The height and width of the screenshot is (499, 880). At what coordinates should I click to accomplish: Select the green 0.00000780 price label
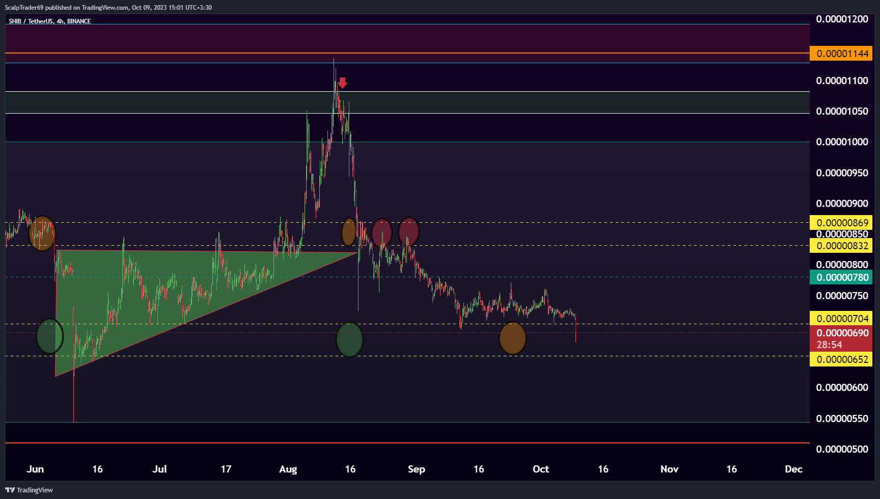click(841, 277)
